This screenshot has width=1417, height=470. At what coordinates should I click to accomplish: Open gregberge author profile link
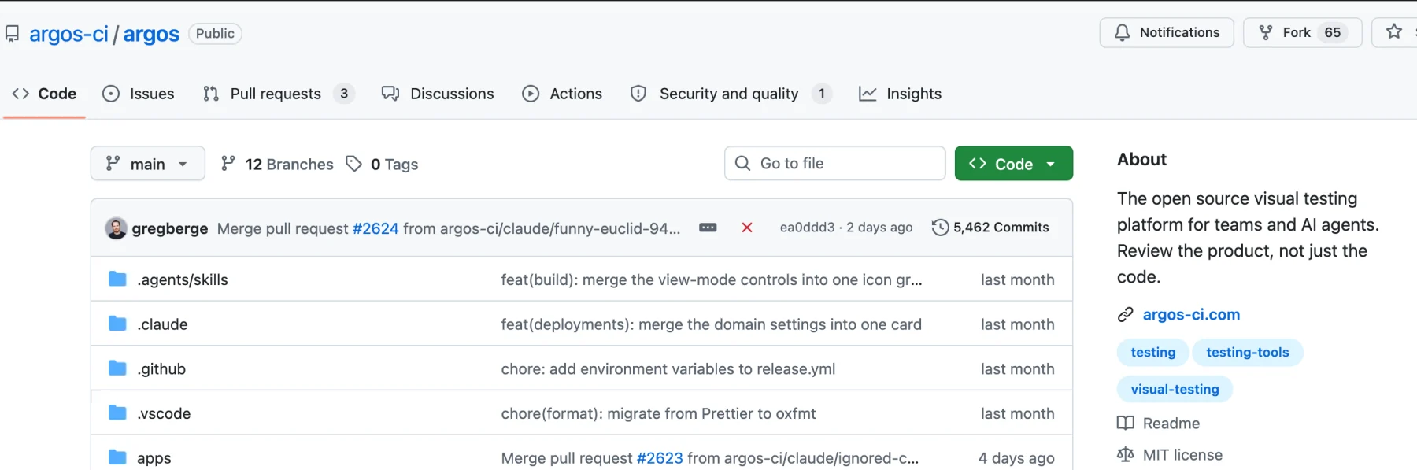pyautogui.click(x=170, y=228)
